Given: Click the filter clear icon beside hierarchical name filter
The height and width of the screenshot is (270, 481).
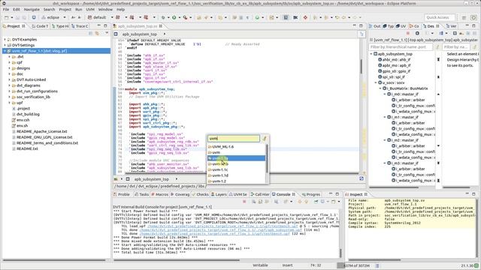Looking at the screenshot, I should 437,46.
